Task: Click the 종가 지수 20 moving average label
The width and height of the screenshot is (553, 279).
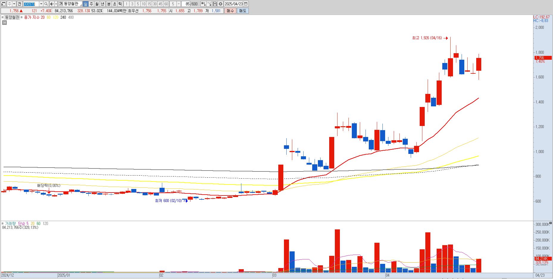Action: click(x=34, y=17)
